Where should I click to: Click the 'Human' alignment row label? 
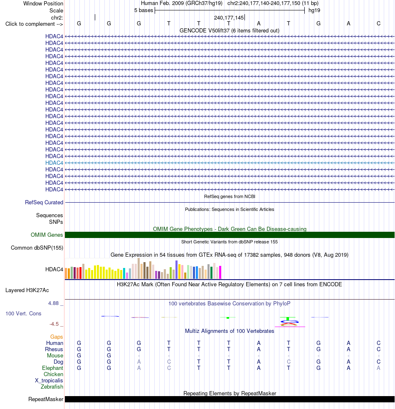click(55, 343)
